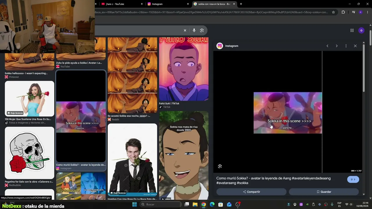Open the Chrome three-dot menu
This screenshot has height=209, width=372.
367,12
